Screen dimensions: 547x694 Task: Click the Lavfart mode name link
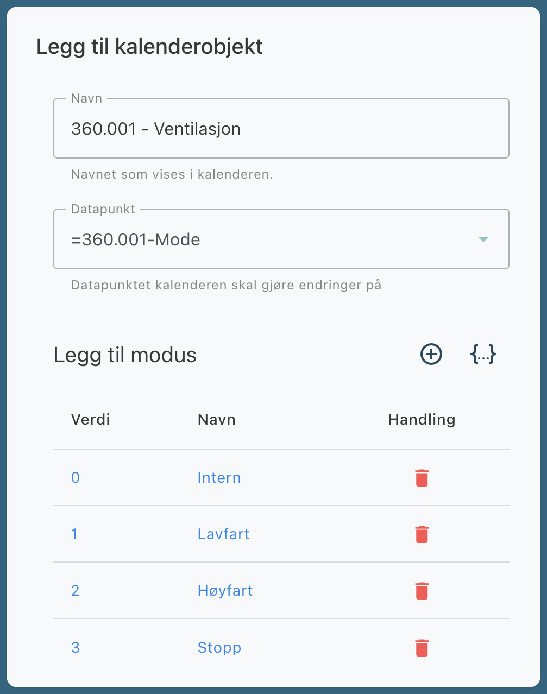[x=223, y=534]
